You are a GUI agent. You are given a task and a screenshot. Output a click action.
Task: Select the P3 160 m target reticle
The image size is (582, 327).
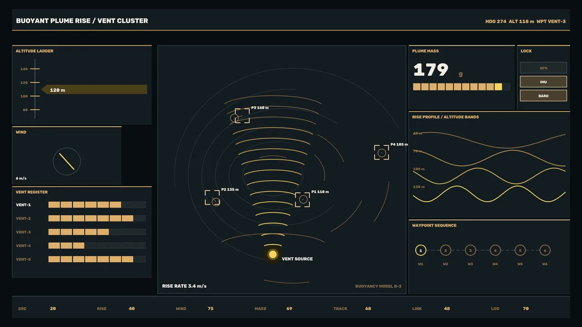click(x=242, y=116)
